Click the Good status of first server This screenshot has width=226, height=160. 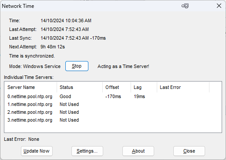[x=65, y=96]
